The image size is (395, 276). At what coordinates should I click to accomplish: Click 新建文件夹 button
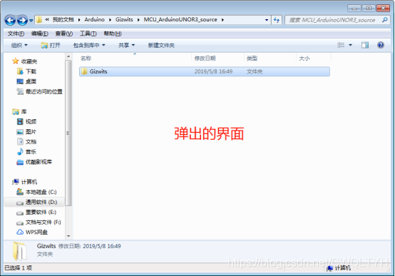[x=161, y=46]
